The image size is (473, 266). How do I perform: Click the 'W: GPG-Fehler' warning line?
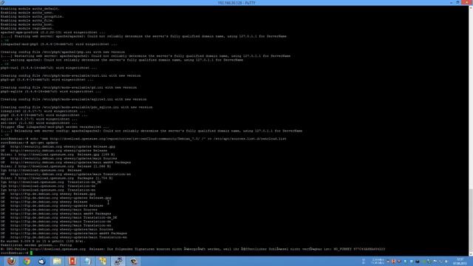[193, 249]
